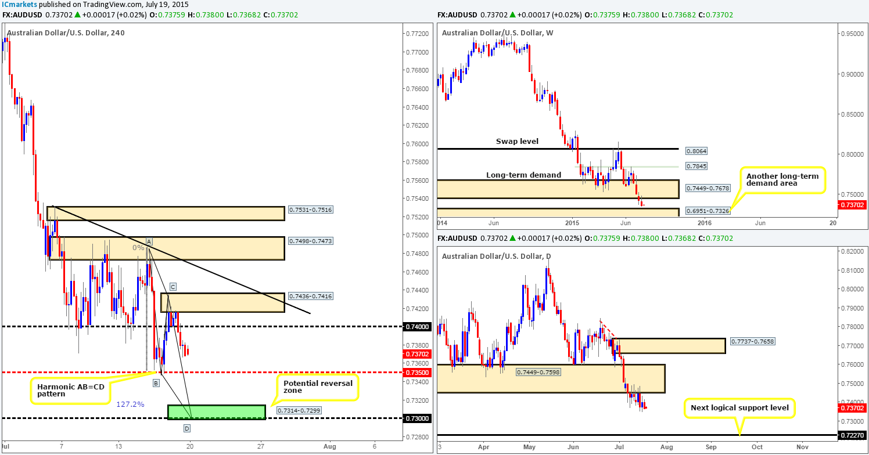Click the 127.2% Fibonacci extension label
This screenshot has height=455, width=869.
[x=132, y=404]
